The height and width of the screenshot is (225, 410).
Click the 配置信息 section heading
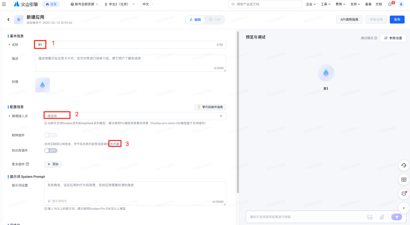pos(17,107)
